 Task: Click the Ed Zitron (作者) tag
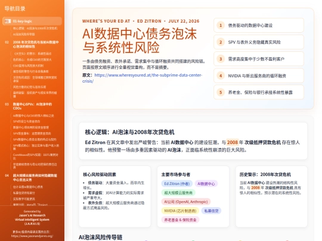pos(177,184)
